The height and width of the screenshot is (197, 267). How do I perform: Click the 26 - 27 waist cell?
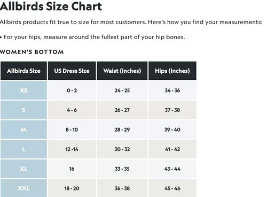(122, 110)
